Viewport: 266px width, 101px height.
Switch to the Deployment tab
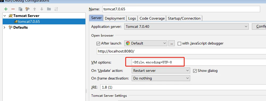click(x=115, y=18)
